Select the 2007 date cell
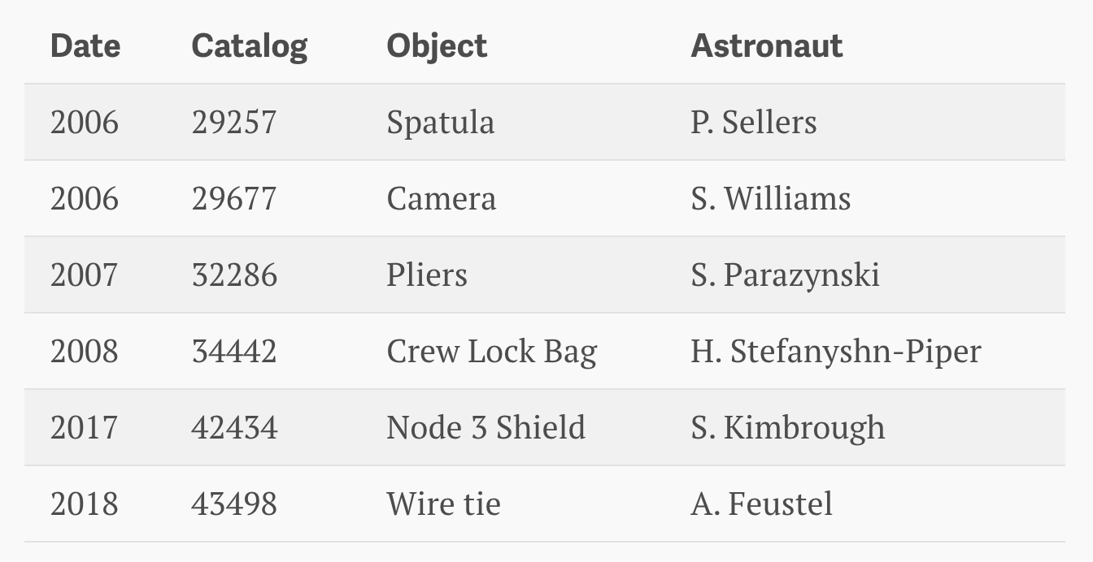This screenshot has height=562, width=1093. pos(85,275)
